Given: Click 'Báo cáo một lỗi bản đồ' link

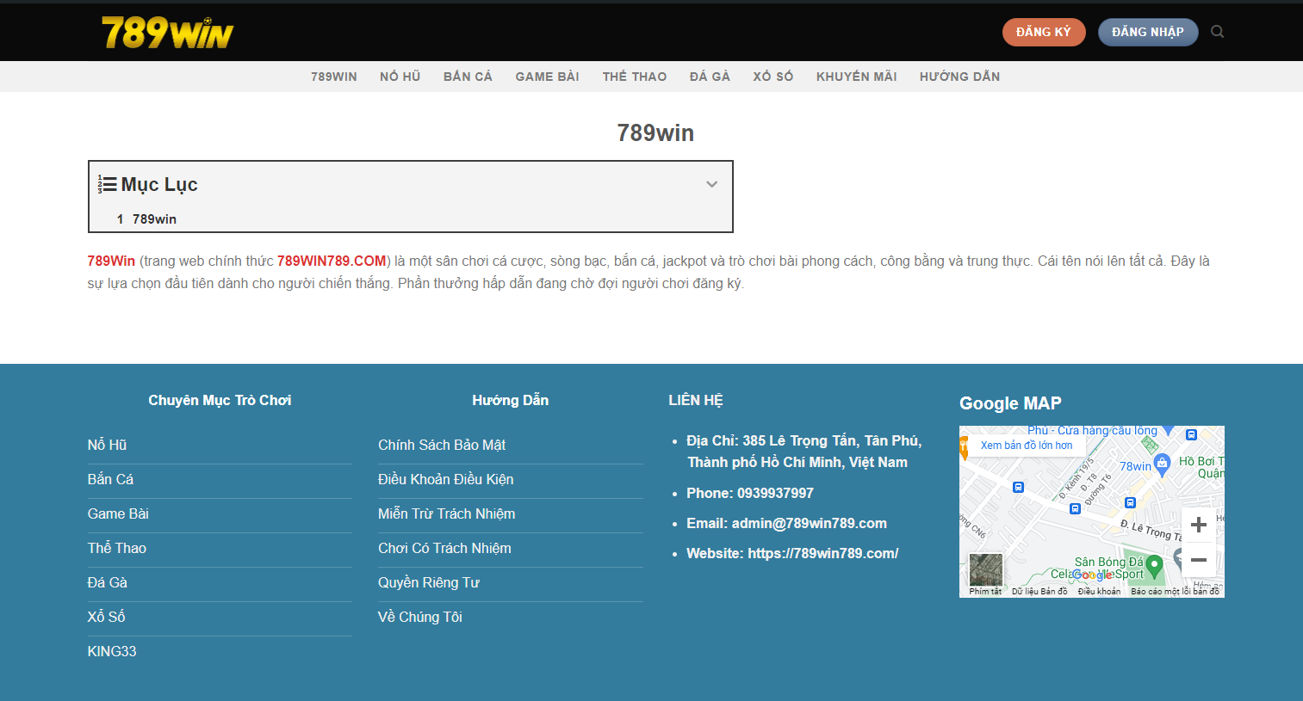Looking at the screenshot, I should point(1175,591).
